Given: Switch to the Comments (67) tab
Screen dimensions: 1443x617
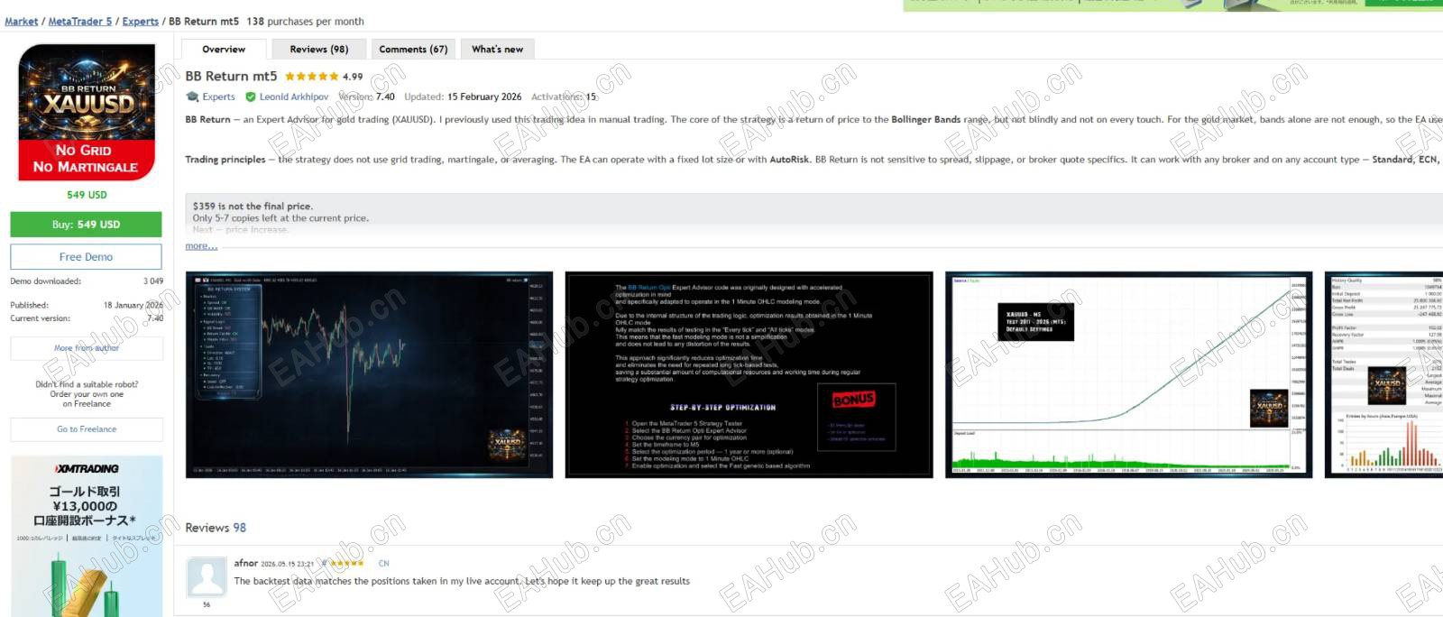Looking at the screenshot, I should point(413,50).
